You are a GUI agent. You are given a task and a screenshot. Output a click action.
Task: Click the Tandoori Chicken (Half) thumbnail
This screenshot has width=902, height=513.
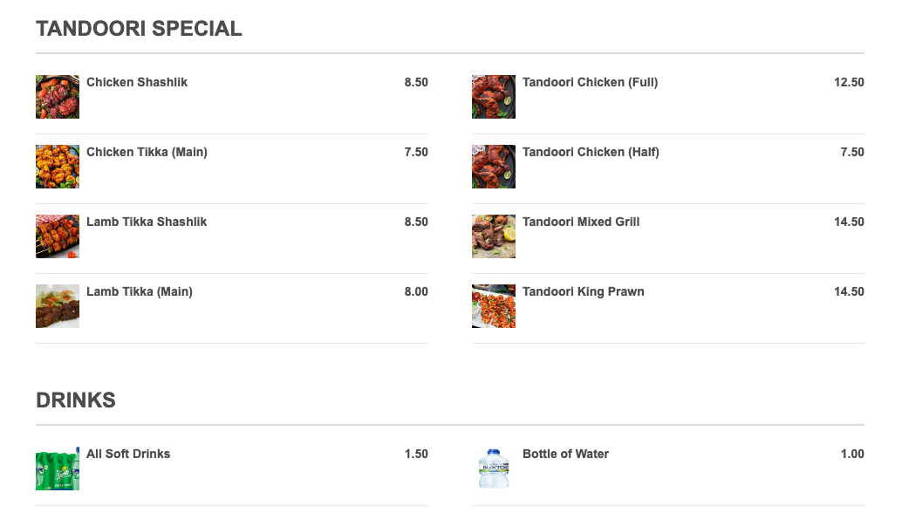click(494, 167)
